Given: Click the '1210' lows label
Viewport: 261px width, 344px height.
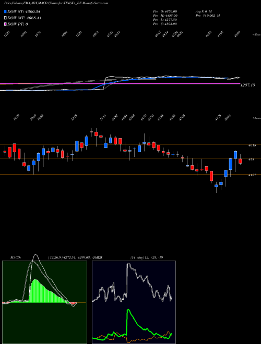Looking at the screenshot, I should click(x=75, y=117).
